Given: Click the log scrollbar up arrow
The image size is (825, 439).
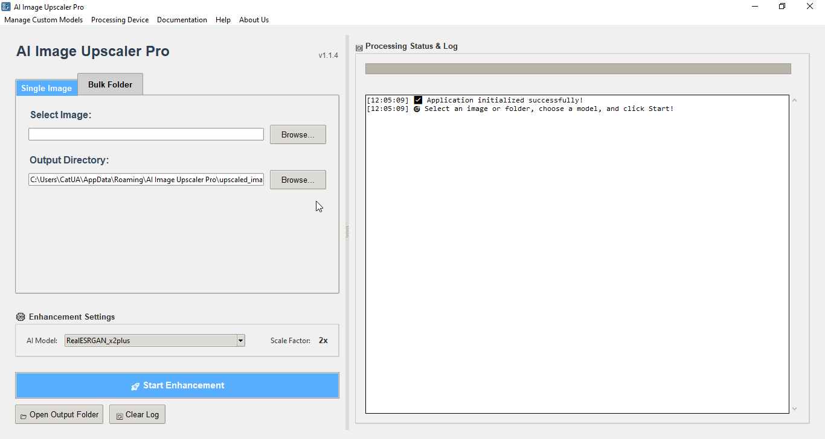Looking at the screenshot, I should pyautogui.click(x=795, y=100).
